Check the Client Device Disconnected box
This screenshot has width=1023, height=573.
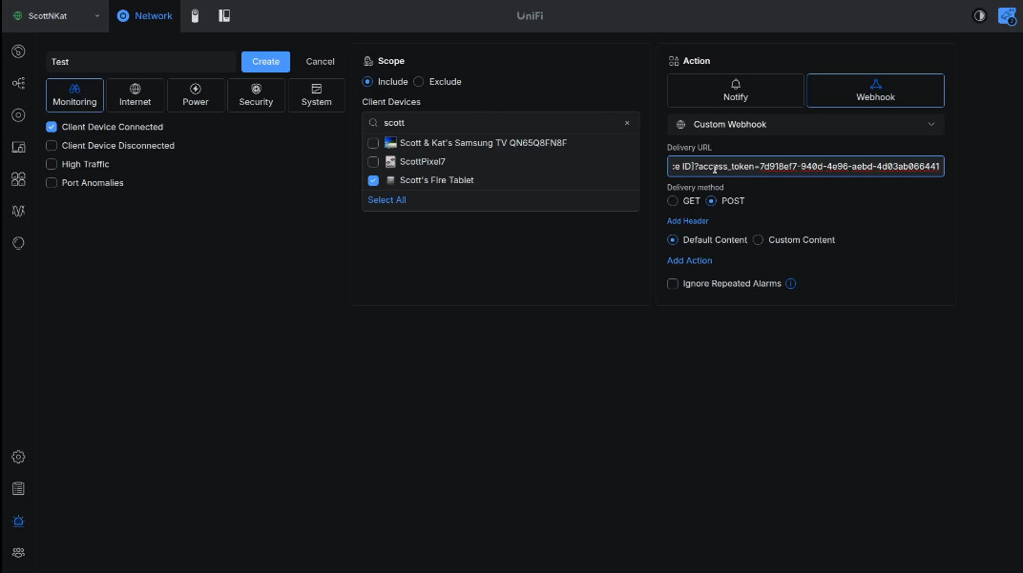[x=52, y=146]
